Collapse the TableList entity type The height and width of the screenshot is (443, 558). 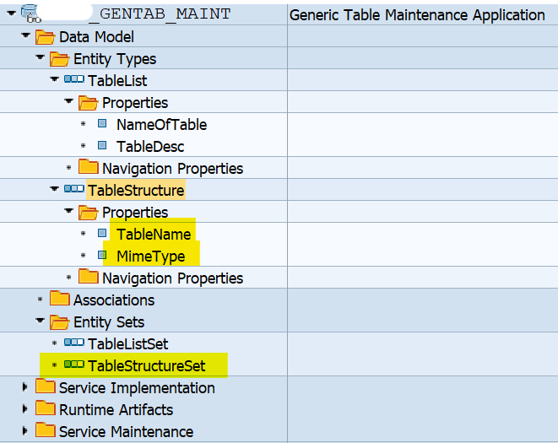(54, 79)
